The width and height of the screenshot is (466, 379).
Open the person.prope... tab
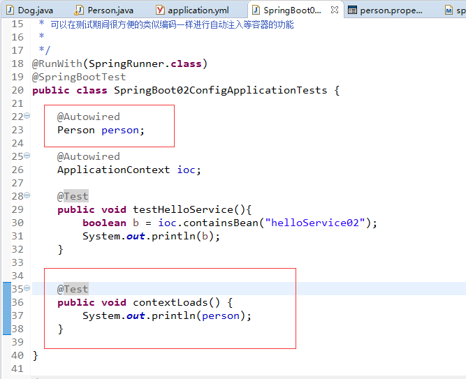(385, 10)
